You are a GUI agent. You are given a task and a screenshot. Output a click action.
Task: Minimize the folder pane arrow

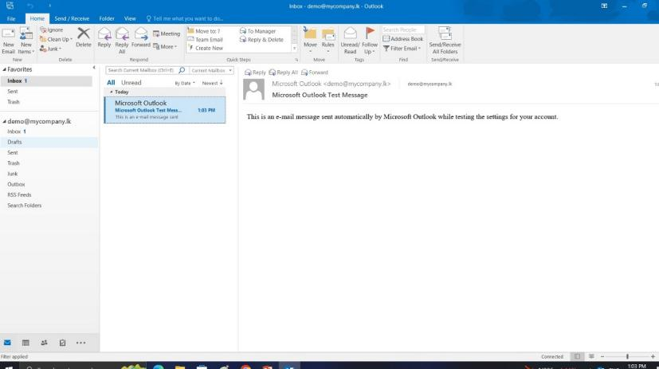click(94, 67)
